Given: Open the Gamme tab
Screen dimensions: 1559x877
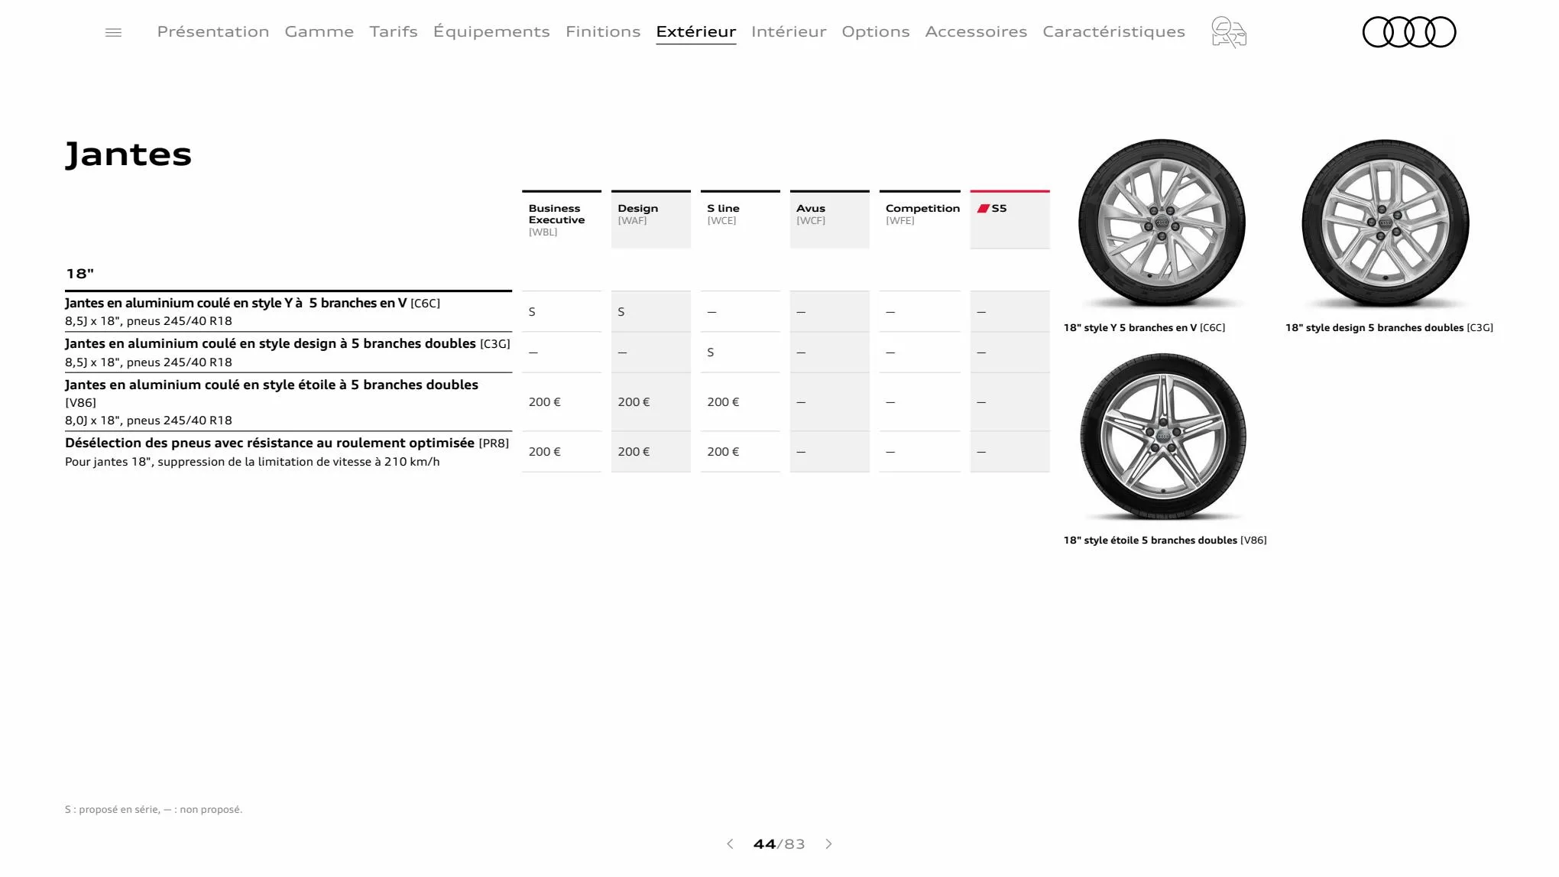Looking at the screenshot, I should click(319, 31).
